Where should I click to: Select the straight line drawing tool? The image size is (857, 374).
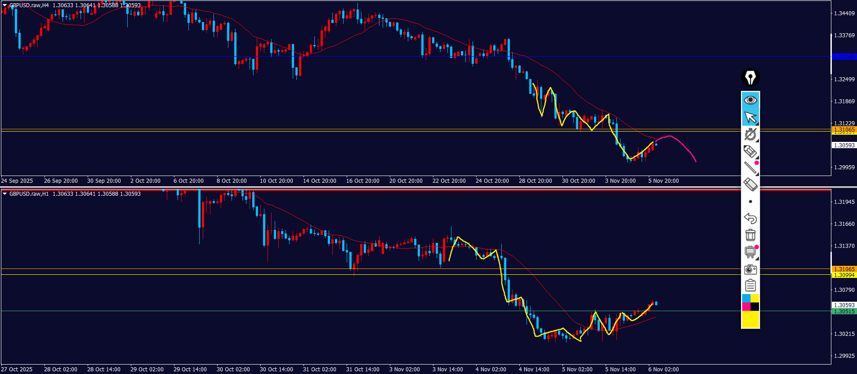tap(750, 168)
